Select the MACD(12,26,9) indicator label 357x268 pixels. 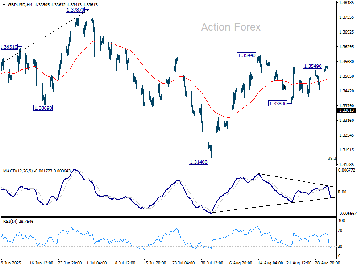[18, 171]
